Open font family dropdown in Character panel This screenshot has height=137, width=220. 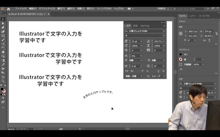click(164, 31)
